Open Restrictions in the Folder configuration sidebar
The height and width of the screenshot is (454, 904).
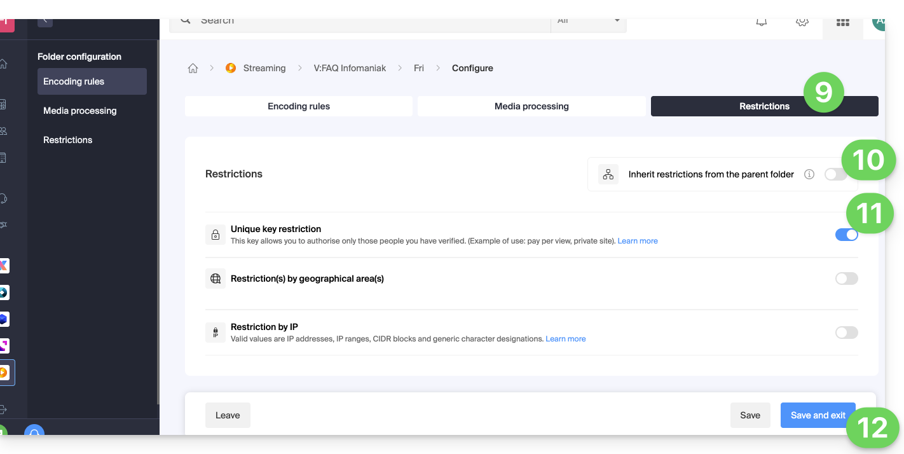68,140
